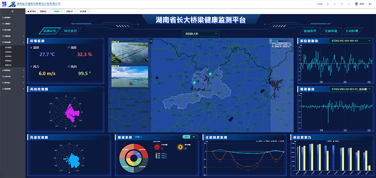Switch dehumidifier toggle to right option
376x178 pixels.
[x=194, y=137]
